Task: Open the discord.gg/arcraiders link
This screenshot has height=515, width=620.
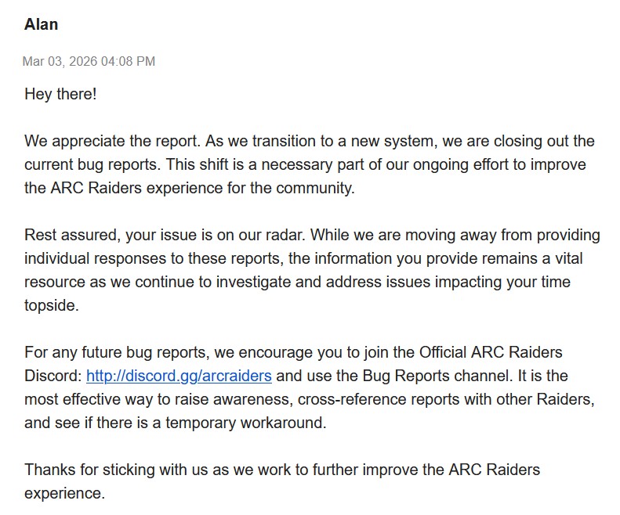Action: [x=179, y=376]
